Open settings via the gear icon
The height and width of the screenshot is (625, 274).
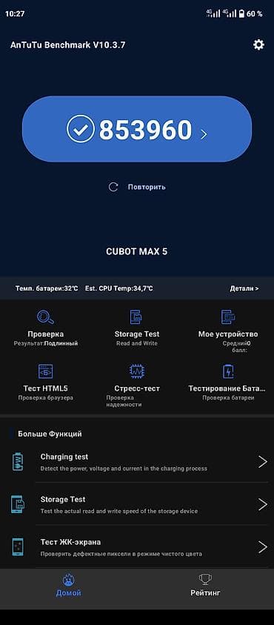pyautogui.click(x=258, y=44)
